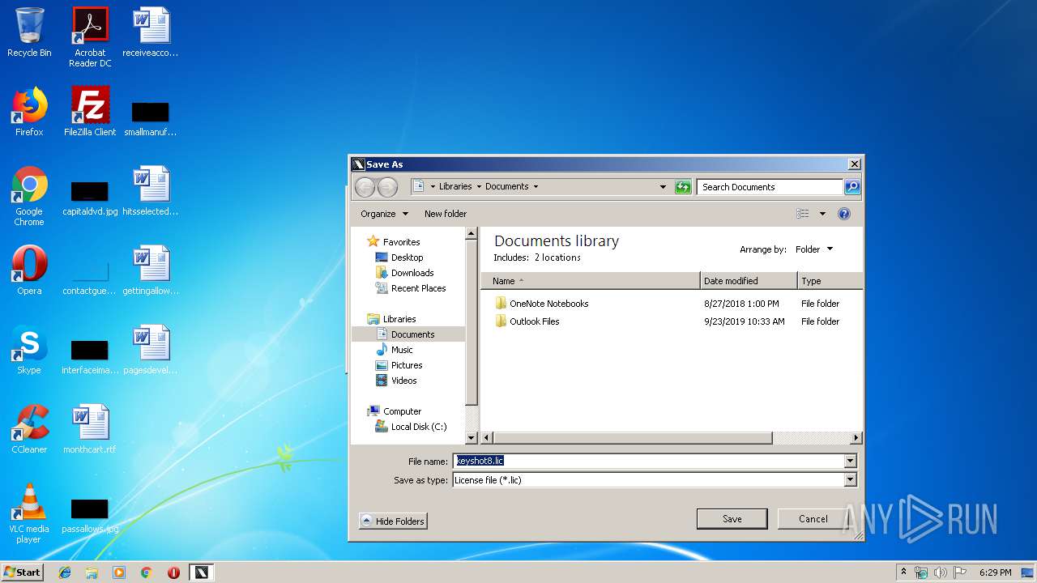Open the Help question mark icon
The image size is (1037, 583).
coord(844,214)
